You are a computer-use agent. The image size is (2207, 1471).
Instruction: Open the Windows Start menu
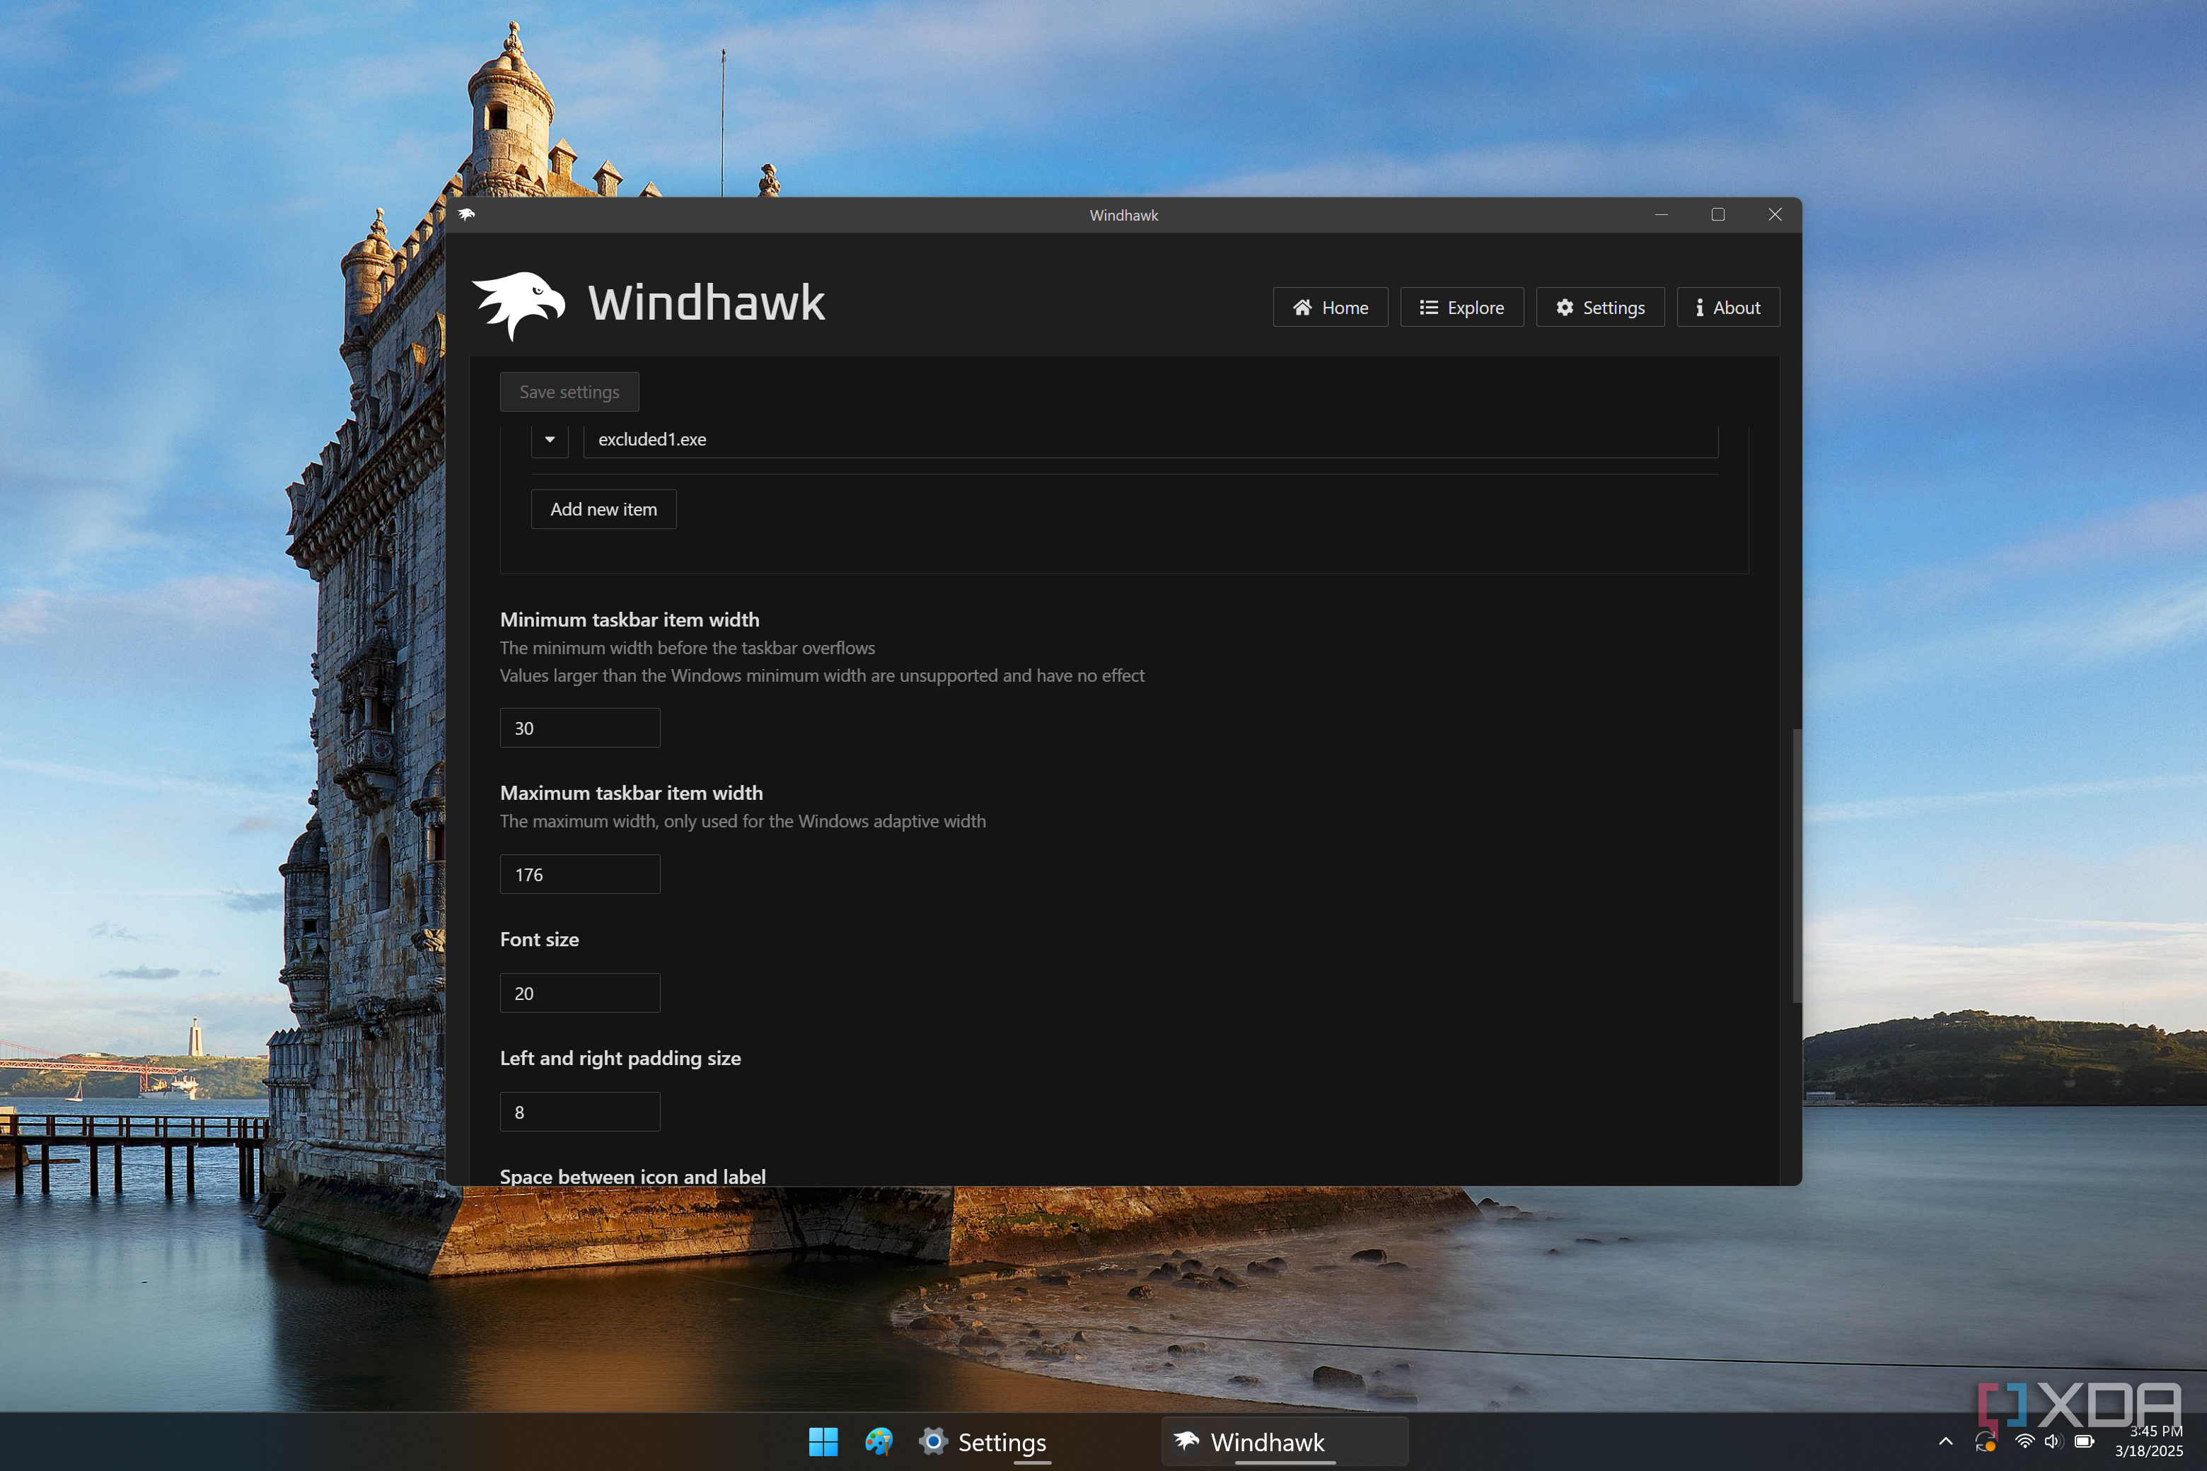(x=823, y=1442)
